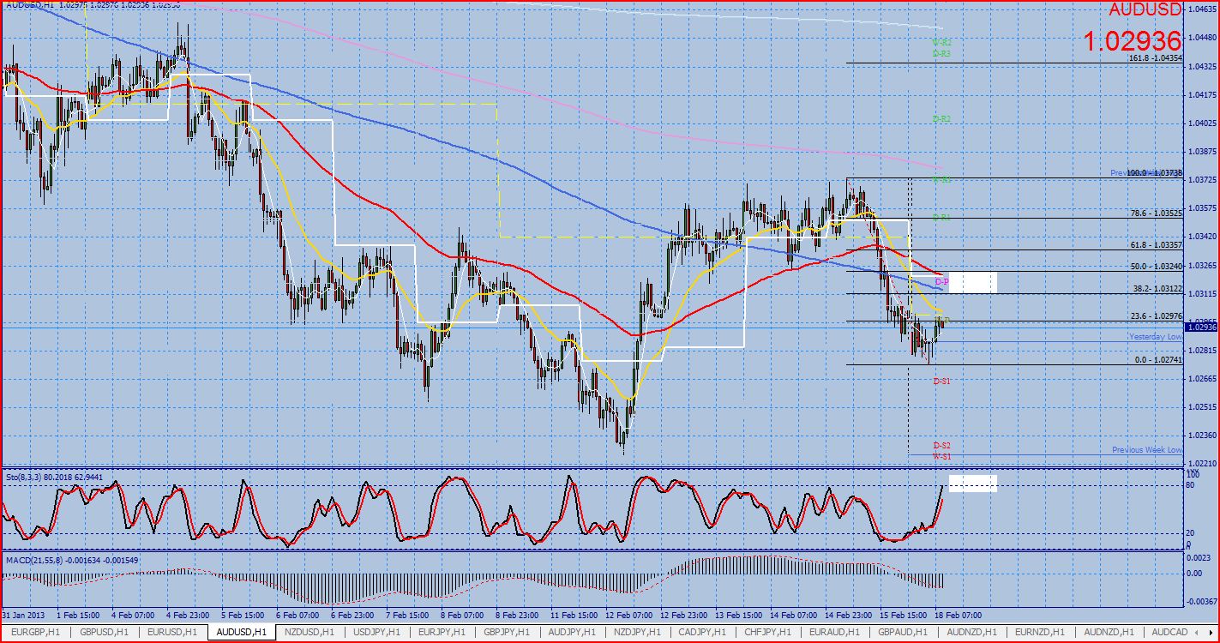Click the 1.04635 price axis value
The image size is (1220, 643).
pos(1200,9)
